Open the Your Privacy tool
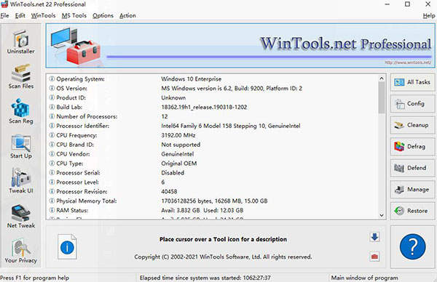The height and width of the screenshot is (282, 437). coord(21,251)
